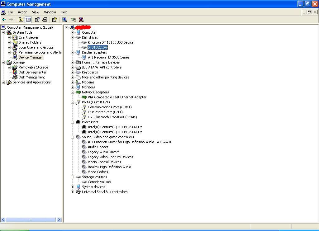Click the Help toolbar icon with question mark
Viewport: 319px width, 231px height.
54,20
